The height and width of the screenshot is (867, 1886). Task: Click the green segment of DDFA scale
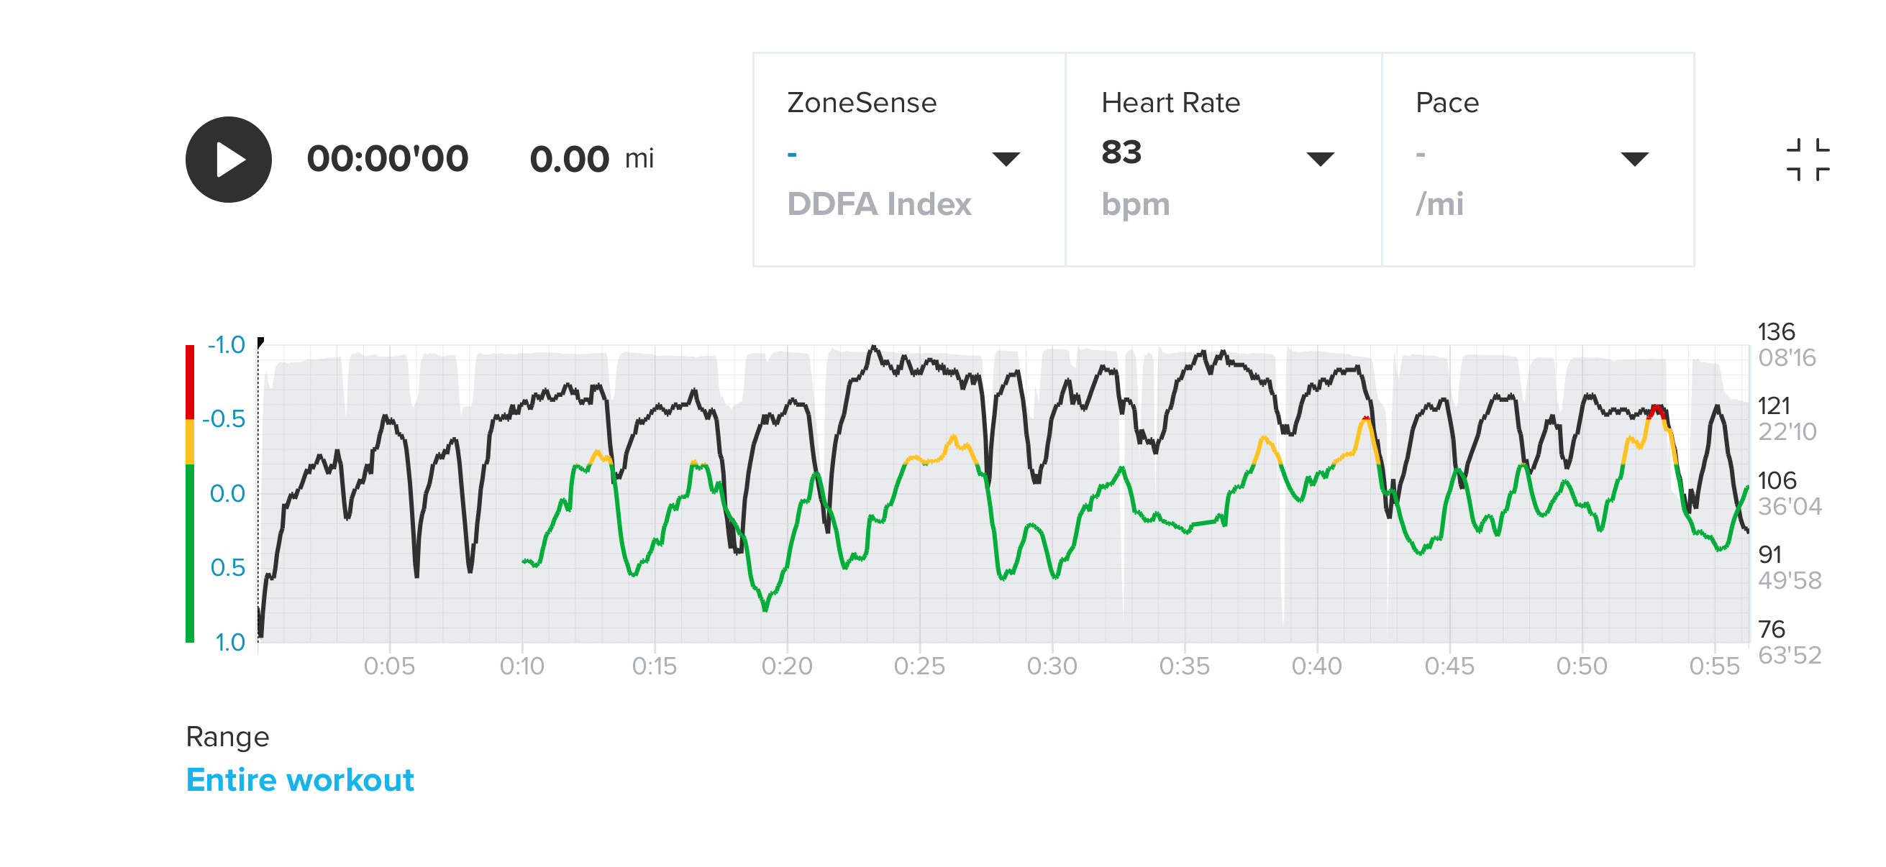pos(190,552)
